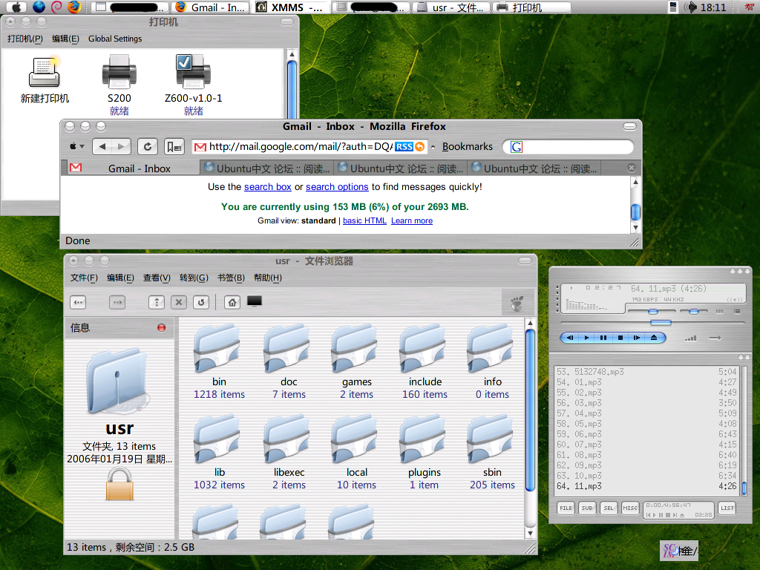Click scroll up arrow in printer window
Screen dimensions: 760x570
coord(292,54)
